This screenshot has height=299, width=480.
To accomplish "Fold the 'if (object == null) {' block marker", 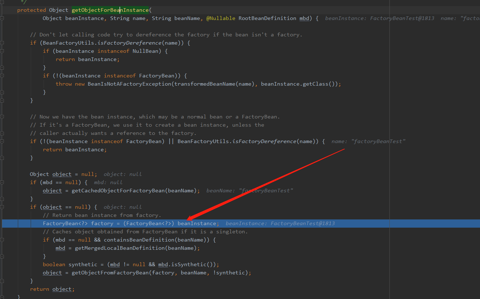I will coord(2,207).
